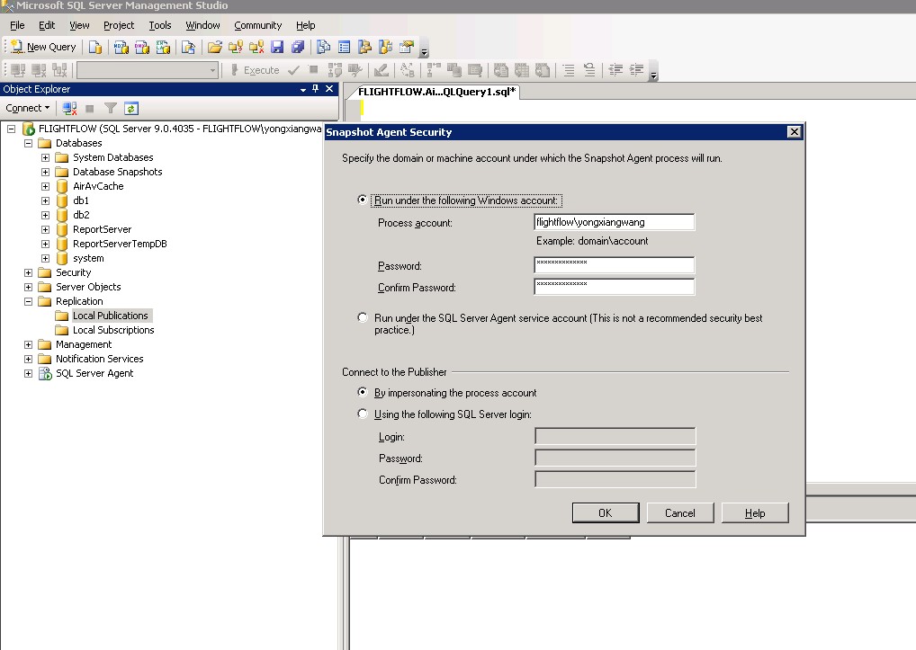This screenshot has height=650, width=916.
Task: Click the Cancel button in the dialog
Action: tap(679, 512)
